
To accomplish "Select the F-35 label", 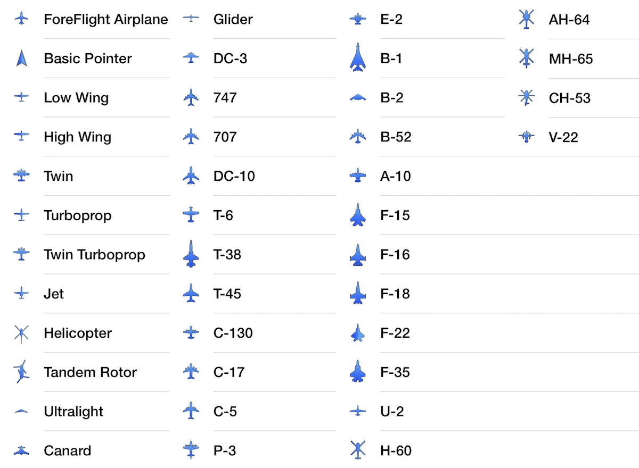I will [x=395, y=372].
